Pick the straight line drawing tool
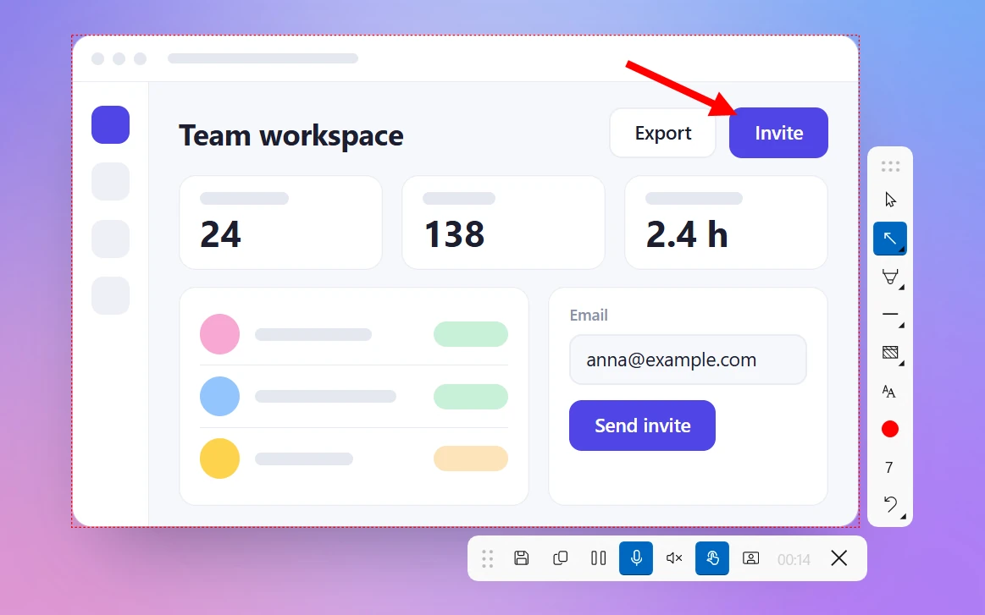985x615 pixels. 890,315
